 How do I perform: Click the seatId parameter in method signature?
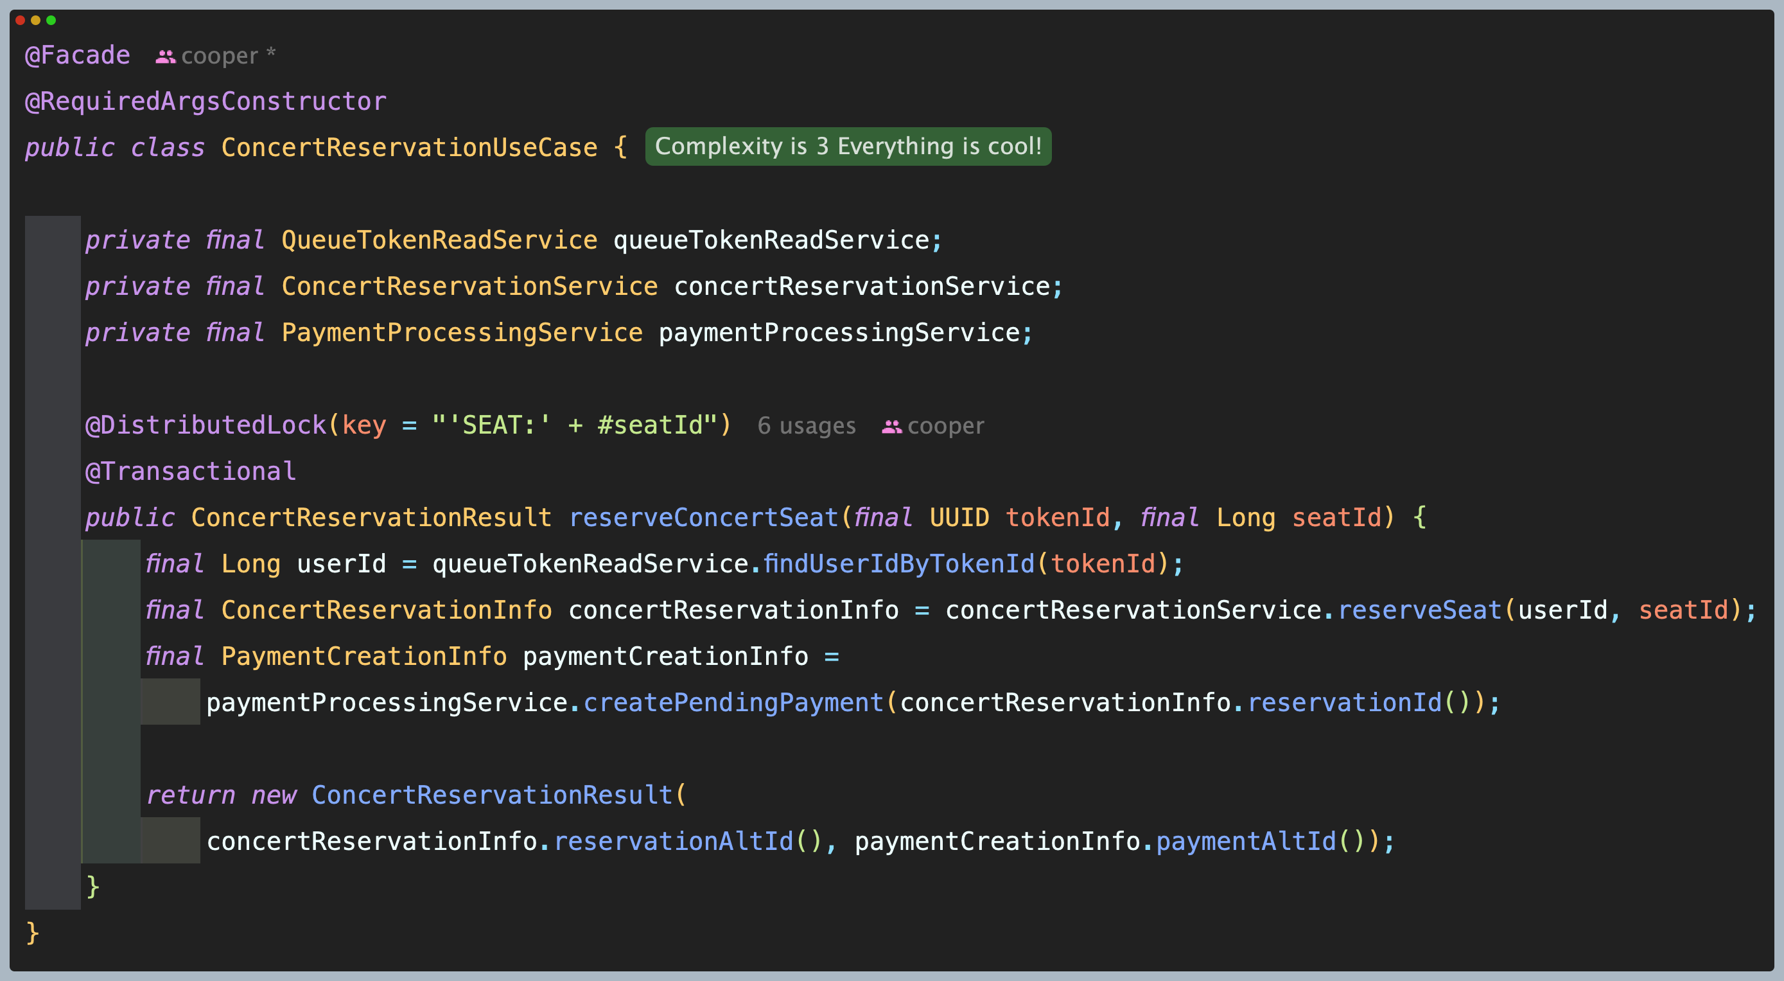point(1336,518)
